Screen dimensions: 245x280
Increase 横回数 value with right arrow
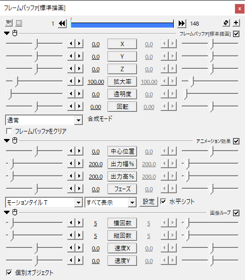[79, 223]
